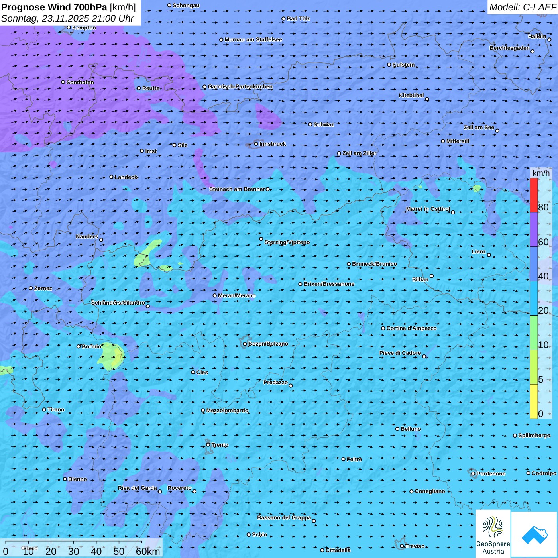
Task: Click the 60km scale bar label
Action: [x=148, y=551]
